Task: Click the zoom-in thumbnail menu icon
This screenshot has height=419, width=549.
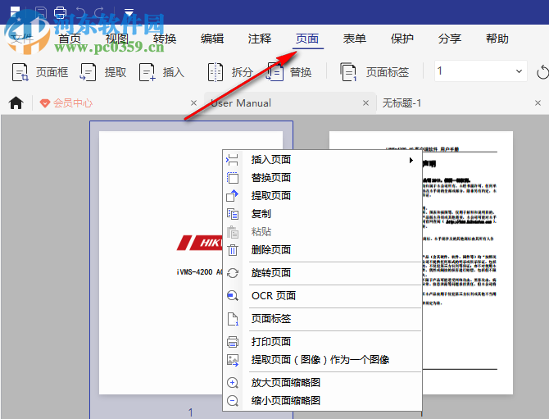Action: pos(233,383)
